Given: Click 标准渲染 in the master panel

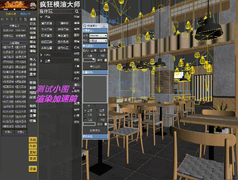Looking at the screenshot, I should [x=47, y=36].
